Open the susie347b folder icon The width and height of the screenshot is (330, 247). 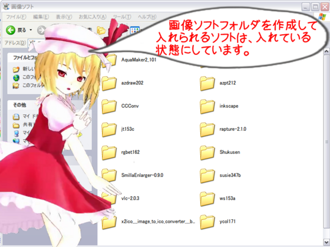click(x=207, y=176)
